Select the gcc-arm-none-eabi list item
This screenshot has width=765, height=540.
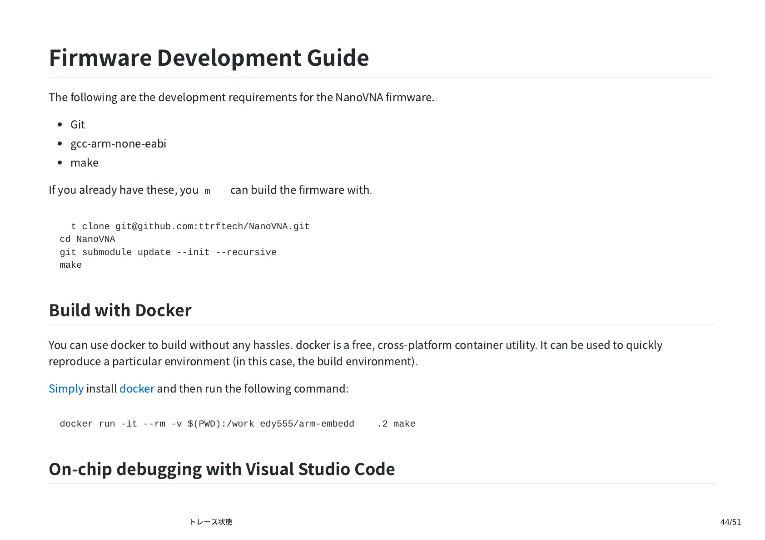(118, 144)
